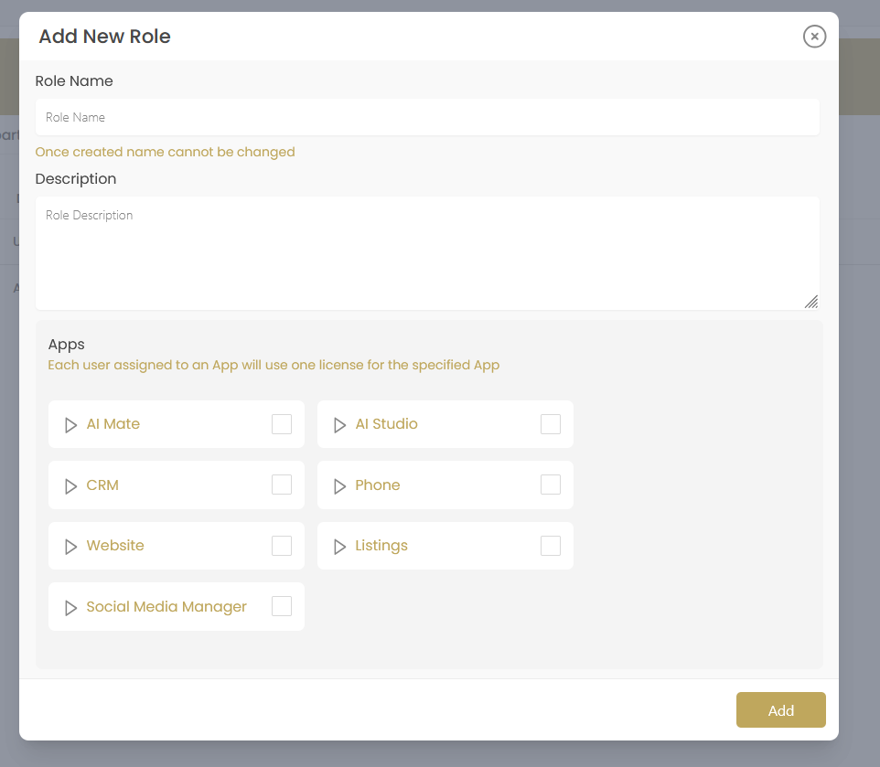The height and width of the screenshot is (767, 880).
Task: Click into the Role Name field
Action: coord(427,117)
